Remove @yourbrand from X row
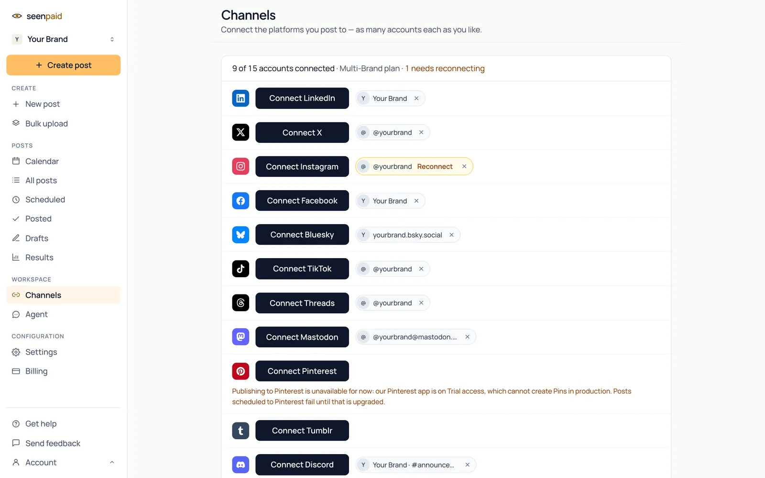The image size is (765, 478). [421, 132]
